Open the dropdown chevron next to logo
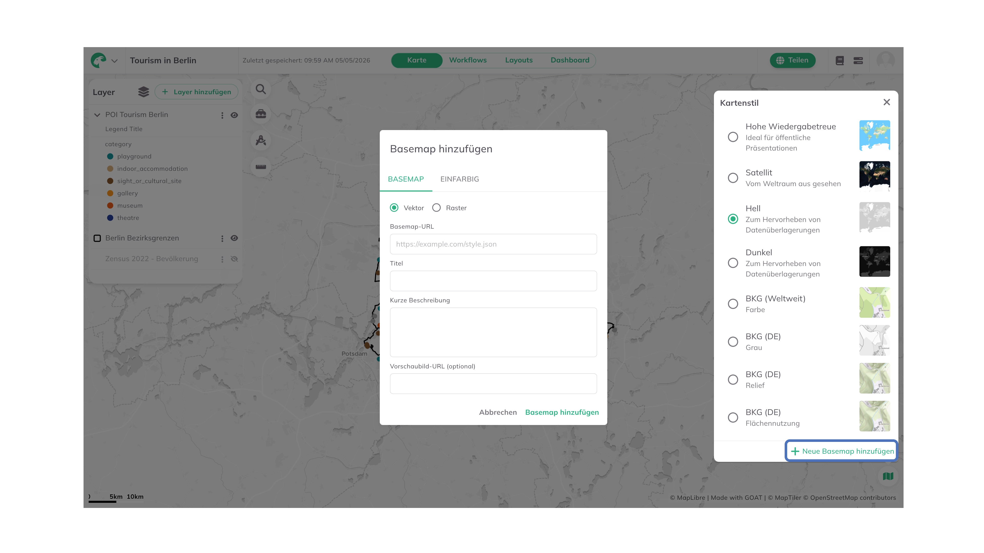Image resolution: width=984 pixels, height=553 pixels. click(x=114, y=61)
